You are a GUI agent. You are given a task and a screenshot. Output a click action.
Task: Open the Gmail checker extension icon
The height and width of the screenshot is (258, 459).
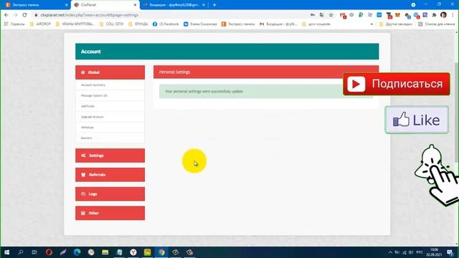343,15
